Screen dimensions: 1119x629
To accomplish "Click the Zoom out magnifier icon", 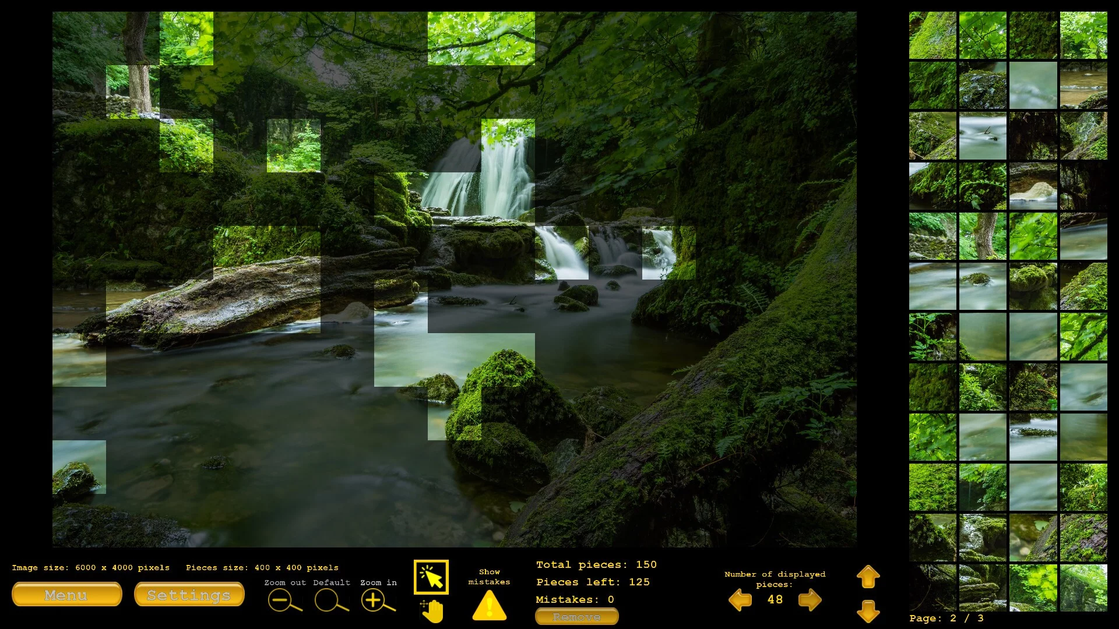I will click(284, 600).
